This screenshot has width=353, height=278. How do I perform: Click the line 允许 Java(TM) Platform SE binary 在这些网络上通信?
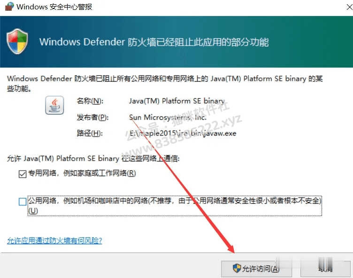93,159
